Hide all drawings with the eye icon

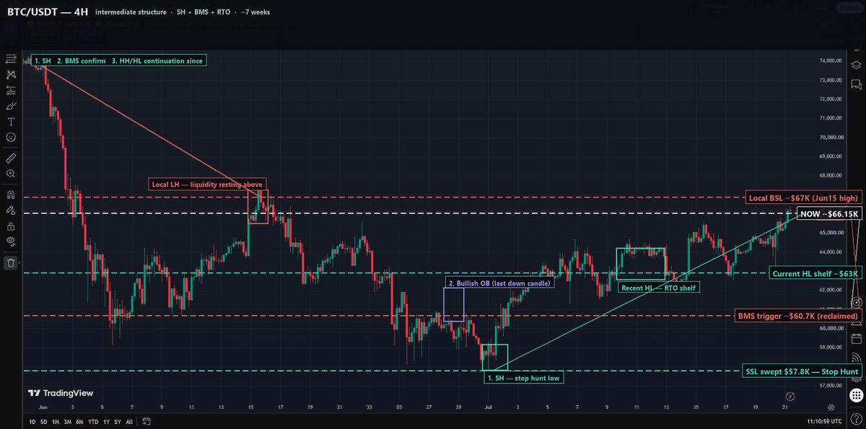pyautogui.click(x=11, y=241)
